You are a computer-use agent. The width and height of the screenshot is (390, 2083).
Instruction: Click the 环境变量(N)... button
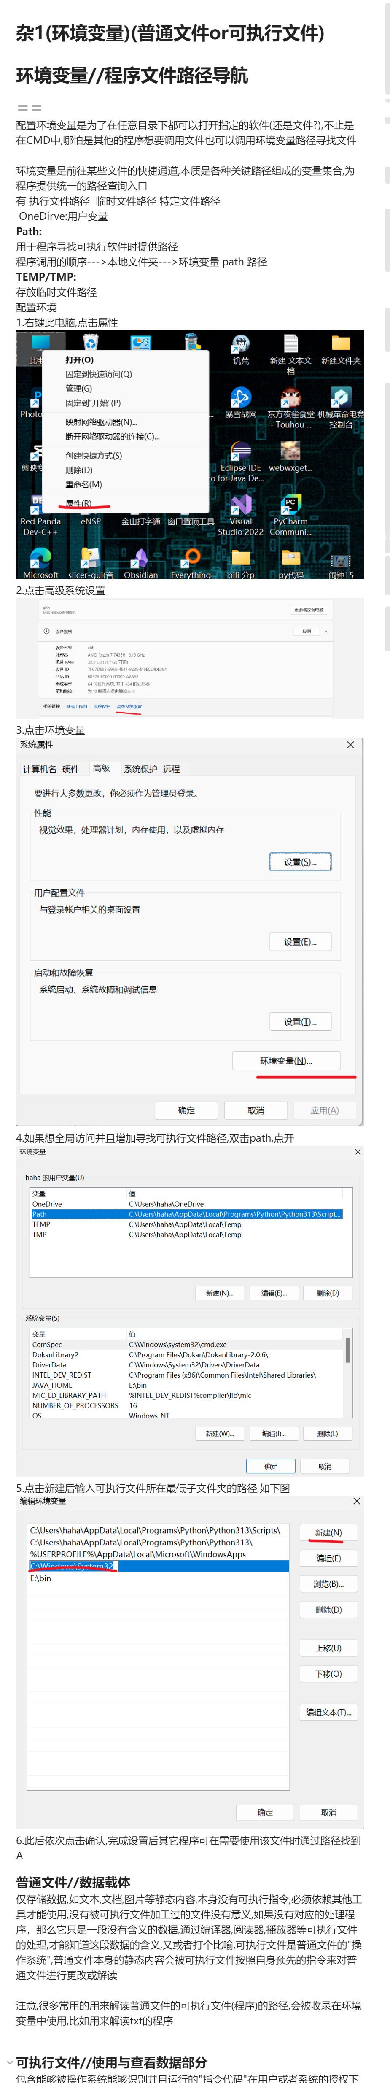pos(286,1060)
